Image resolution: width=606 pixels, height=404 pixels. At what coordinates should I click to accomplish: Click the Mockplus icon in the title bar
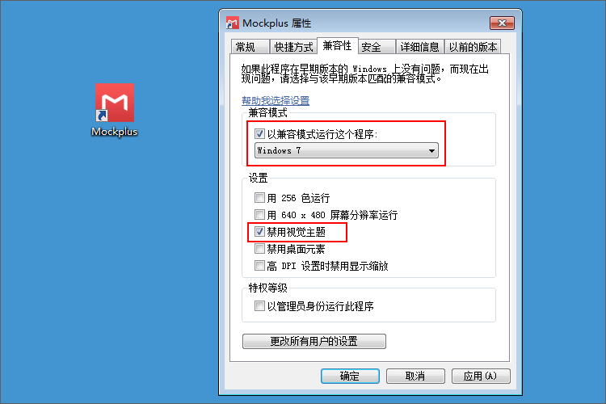pyautogui.click(x=232, y=23)
